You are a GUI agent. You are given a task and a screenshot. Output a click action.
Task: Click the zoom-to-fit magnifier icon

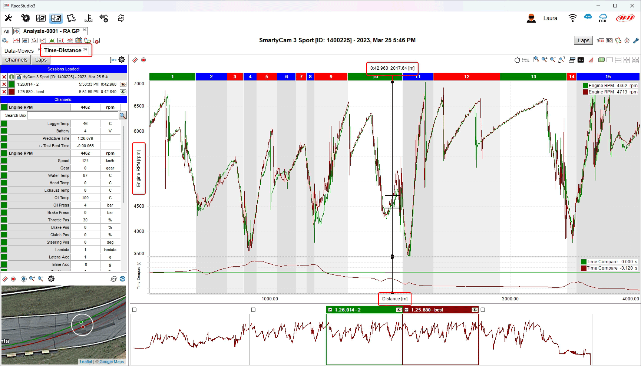562,60
